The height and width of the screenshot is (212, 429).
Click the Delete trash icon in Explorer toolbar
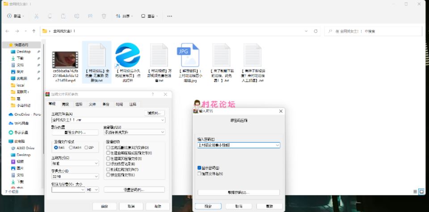(x=104, y=16)
